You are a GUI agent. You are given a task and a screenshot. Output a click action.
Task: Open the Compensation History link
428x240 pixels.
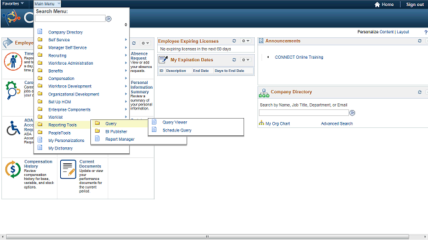[x=38, y=164]
